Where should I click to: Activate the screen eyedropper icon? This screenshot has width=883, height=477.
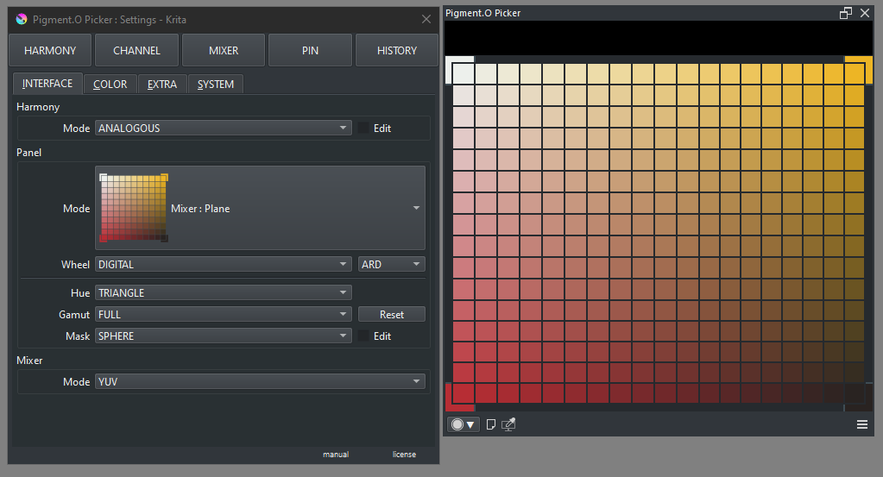coord(508,424)
